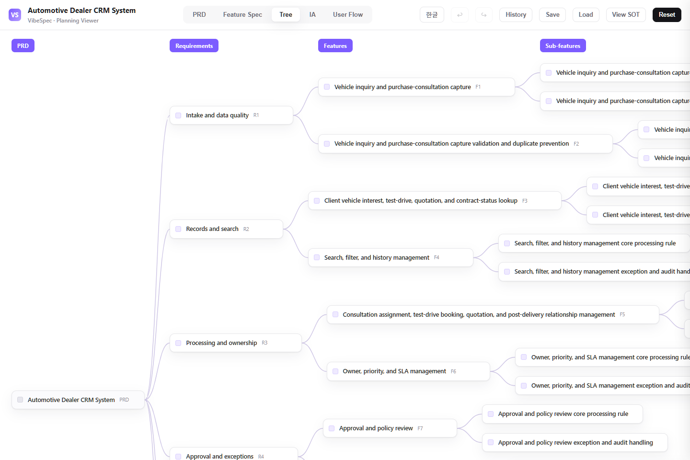Image resolution: width=690 pixels, height=460 pixels.
Task: Select the Records and search node text
Action: point(212,229)
